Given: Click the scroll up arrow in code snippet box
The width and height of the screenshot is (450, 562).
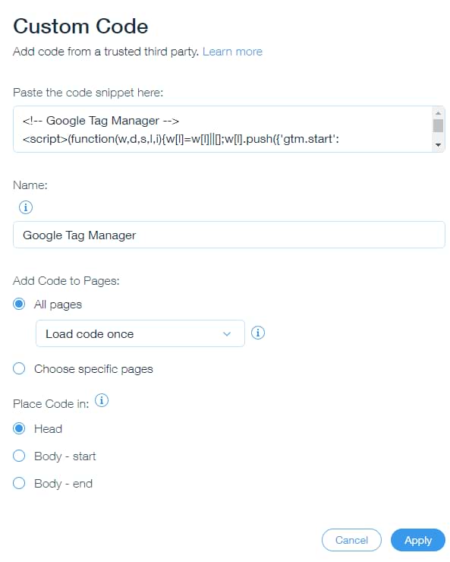Looking at the screenshot, I should tap(438, 113).
